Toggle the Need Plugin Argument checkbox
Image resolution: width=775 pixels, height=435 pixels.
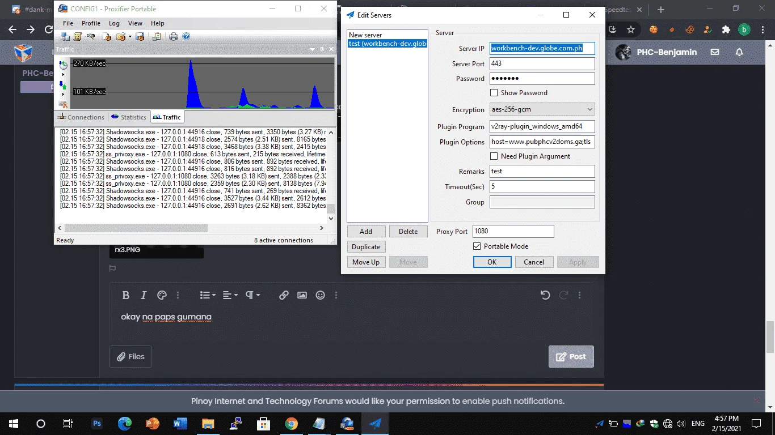[494, 156]
